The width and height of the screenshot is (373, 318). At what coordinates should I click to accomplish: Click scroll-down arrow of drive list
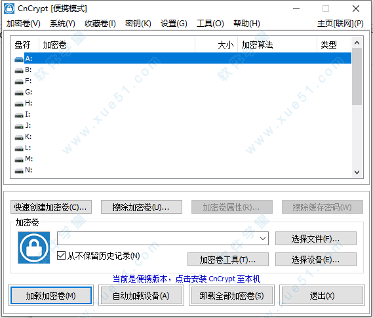[357, 172]
